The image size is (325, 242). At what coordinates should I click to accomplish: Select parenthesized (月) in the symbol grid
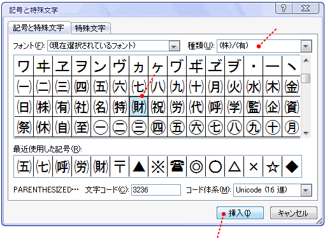(215, 86)
